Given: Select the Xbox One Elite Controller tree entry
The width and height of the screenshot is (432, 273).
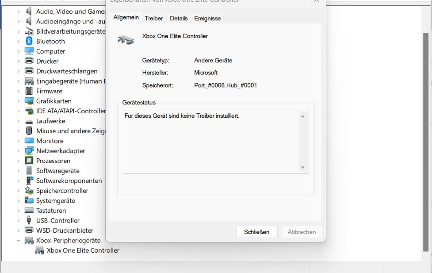Looking at the screenshot, I should (x=83, y=250).
